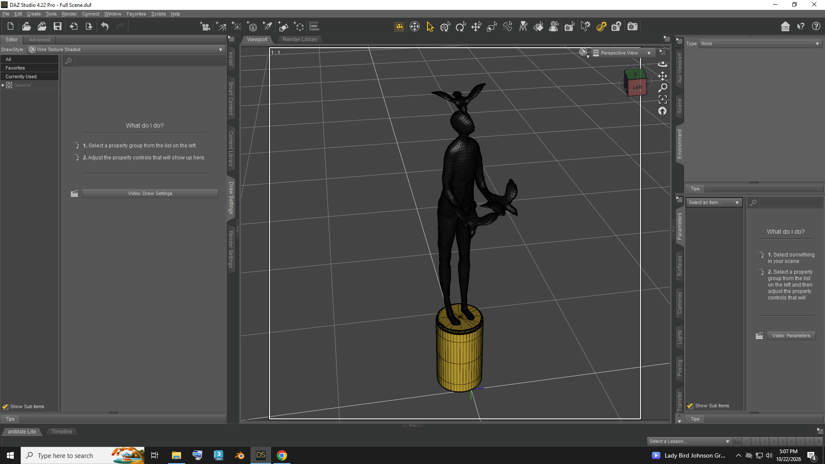Click the Frame zoom icon in viewport
The height and width of the screenshot is (464, 825).
click(663, 99)
